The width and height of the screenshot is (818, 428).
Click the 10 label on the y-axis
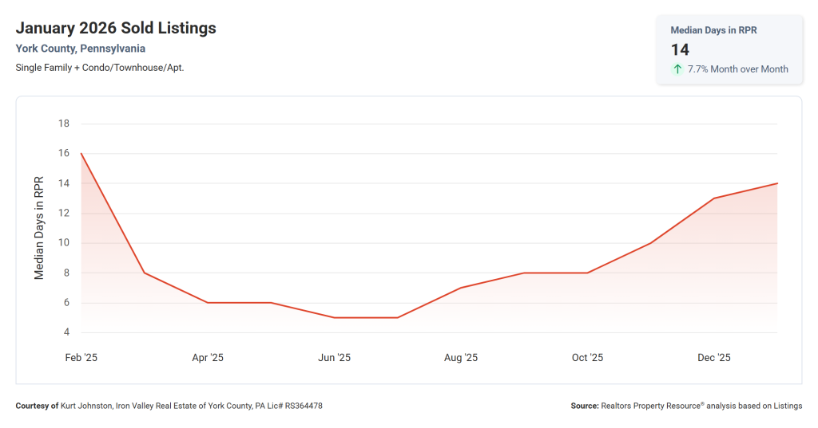pyautogui.click(x=64, y=243)
